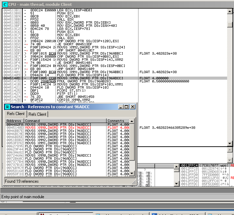Image resolution: width=234 pixels, height=215 pixels.
Task: Minimize the Search References window
Action: coord(121,107)
